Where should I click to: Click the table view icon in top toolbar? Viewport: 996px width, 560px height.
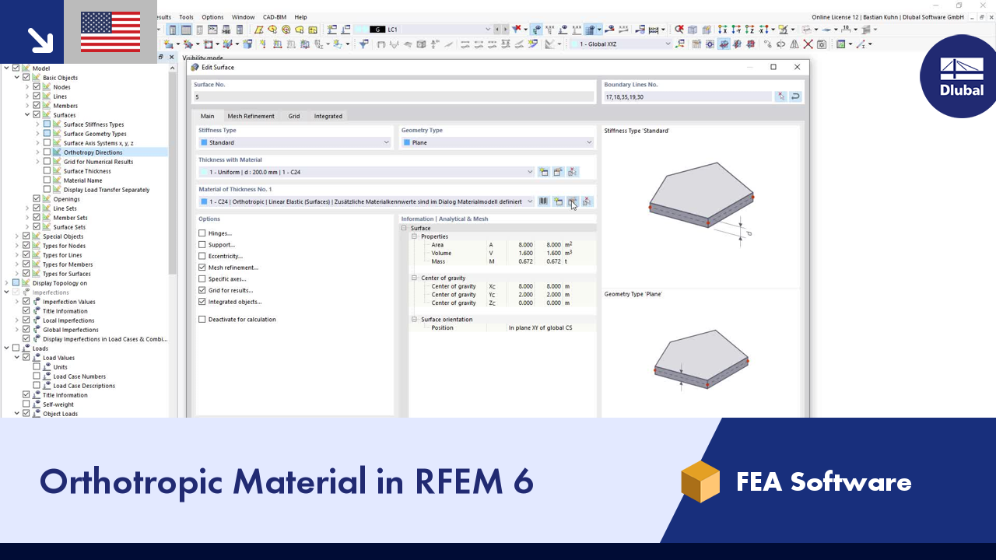point(187,30)
